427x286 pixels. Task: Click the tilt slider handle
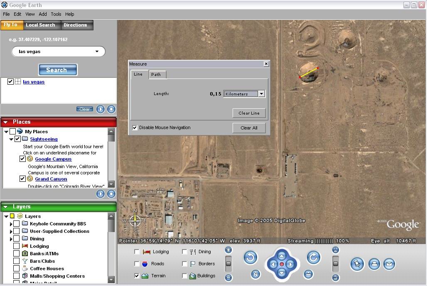tap(336, 264)
